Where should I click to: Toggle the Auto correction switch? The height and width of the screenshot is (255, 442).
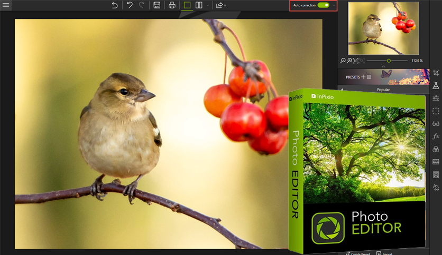point(324,5)
